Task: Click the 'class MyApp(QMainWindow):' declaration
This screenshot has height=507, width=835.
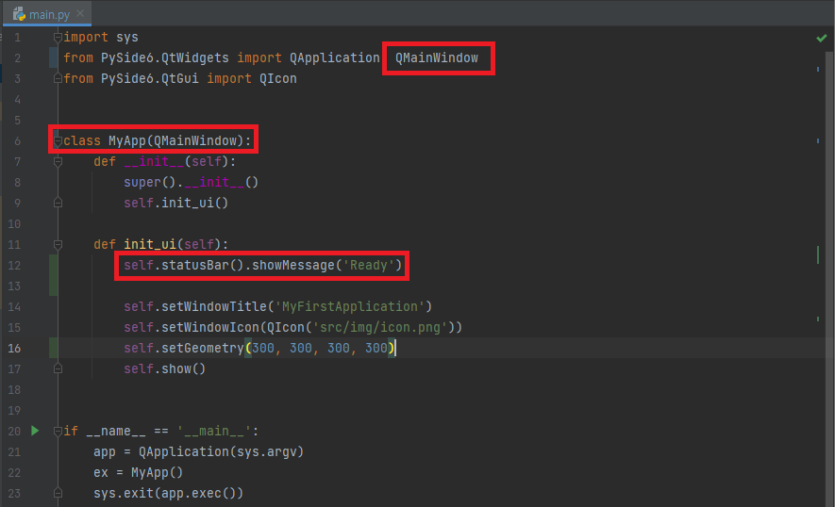Action: click(x=158, y=141)
